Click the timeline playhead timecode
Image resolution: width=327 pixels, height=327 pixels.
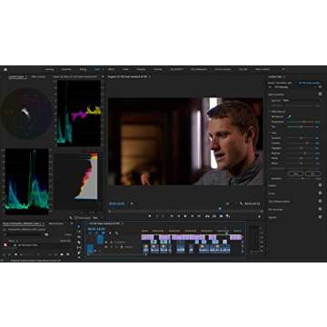[96, 229]
